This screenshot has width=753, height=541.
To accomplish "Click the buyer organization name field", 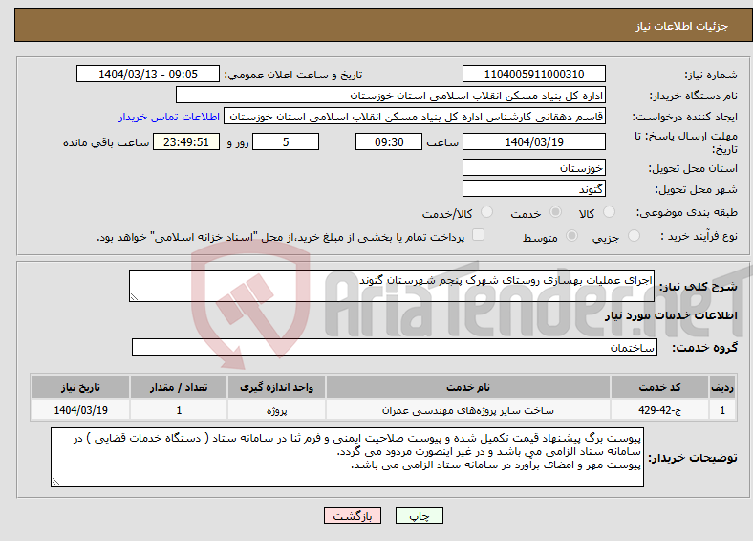I will point(391,96).
